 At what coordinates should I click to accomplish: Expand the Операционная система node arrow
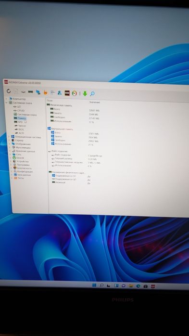click(9, 137)
